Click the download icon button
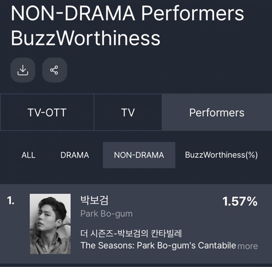 23,70
